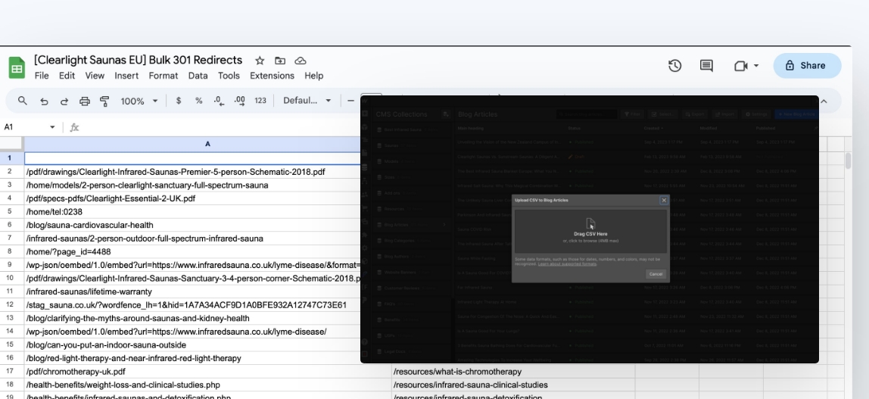Open the Insert menu
The height and width of the screenshot is (399, 869).
(x=126, y=76)
